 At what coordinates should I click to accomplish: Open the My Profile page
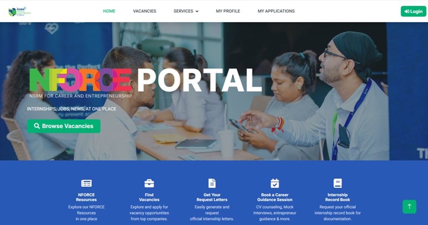pyautogui.click(x=228, y=11)
